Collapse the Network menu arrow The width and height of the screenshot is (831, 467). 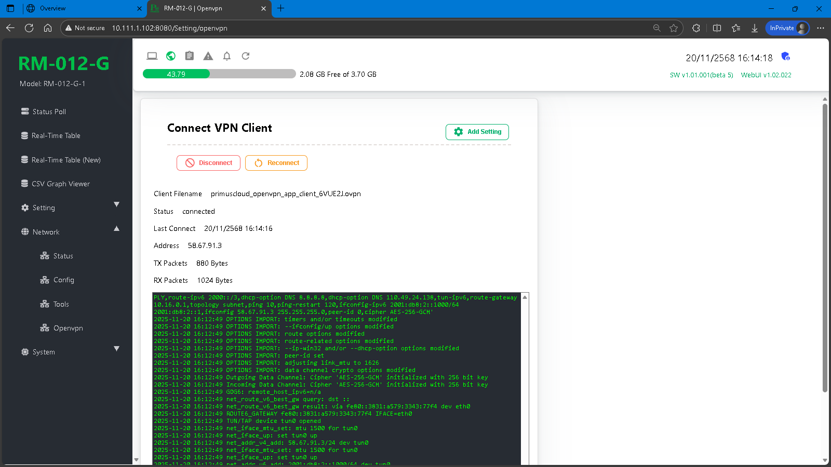click(x=116, y=228)
